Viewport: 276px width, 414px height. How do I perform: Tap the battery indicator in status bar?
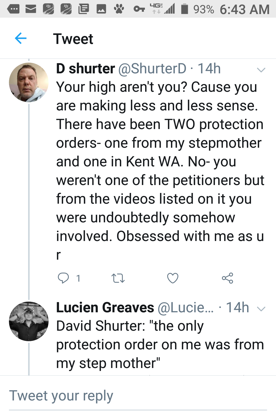[x=185, y=9]
